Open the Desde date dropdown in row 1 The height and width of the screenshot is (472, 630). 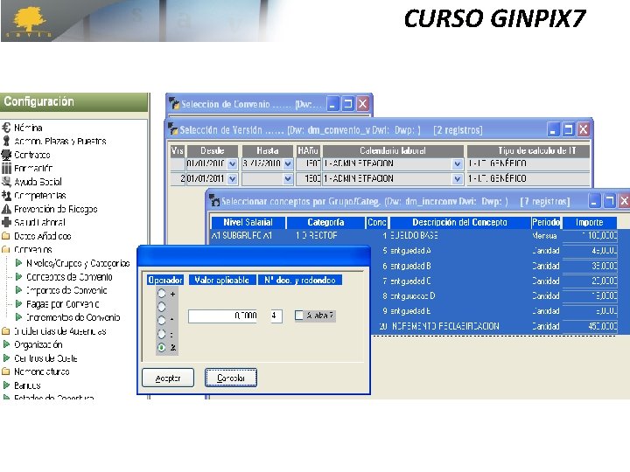coord(232,164)
